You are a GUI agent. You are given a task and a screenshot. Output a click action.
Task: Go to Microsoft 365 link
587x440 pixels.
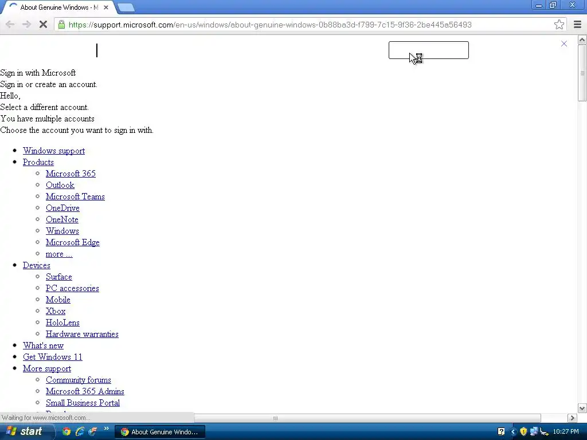pyautogui.click(x=71, y=174)
